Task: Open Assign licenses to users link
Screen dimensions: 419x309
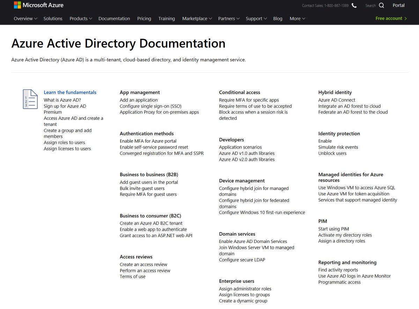Action: pyautogui.click(x=67, y=149)
